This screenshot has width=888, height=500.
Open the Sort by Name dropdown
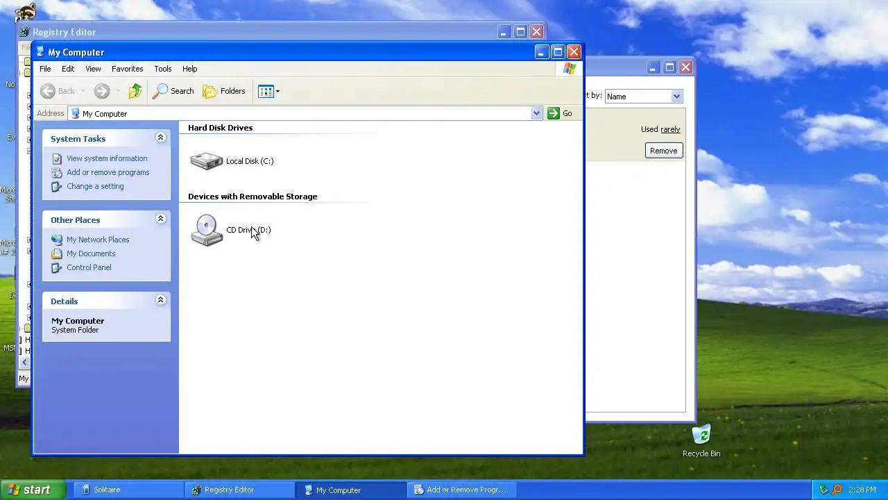tap(676, 97)
